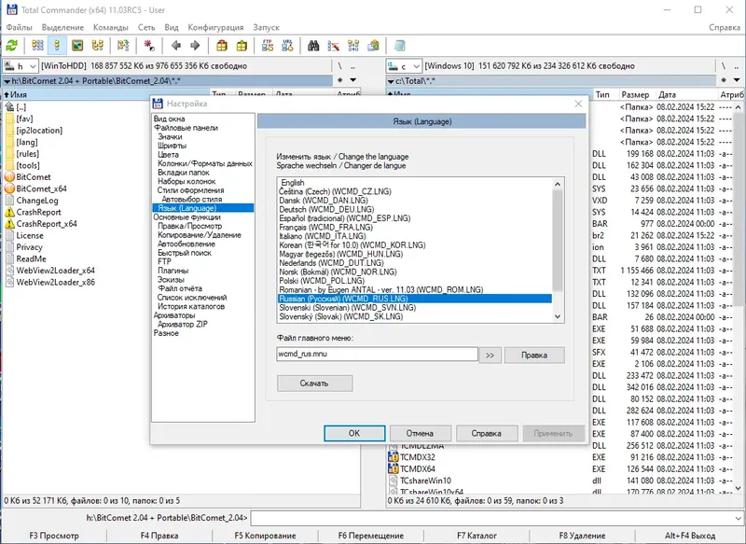
Task: Click triangle before h:\BitComet path bar
Action: tap(7, 81)
